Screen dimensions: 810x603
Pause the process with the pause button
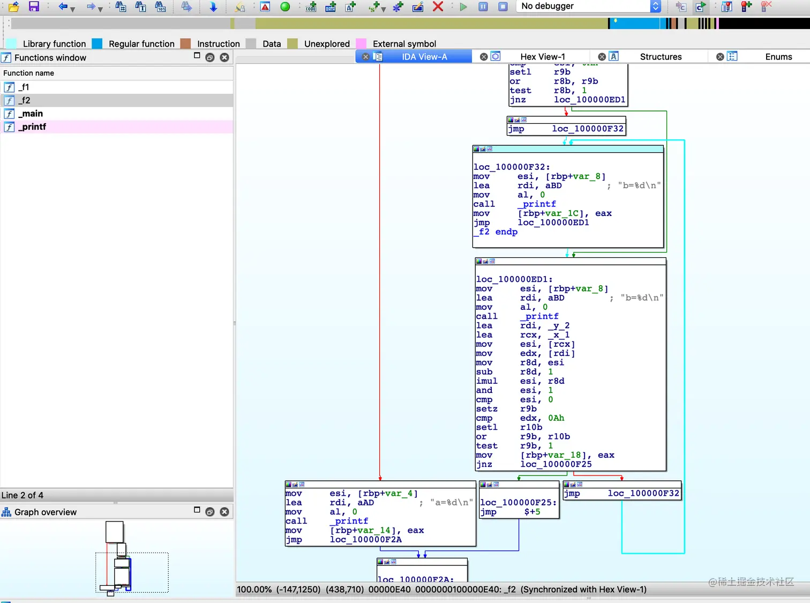(483, 6)
